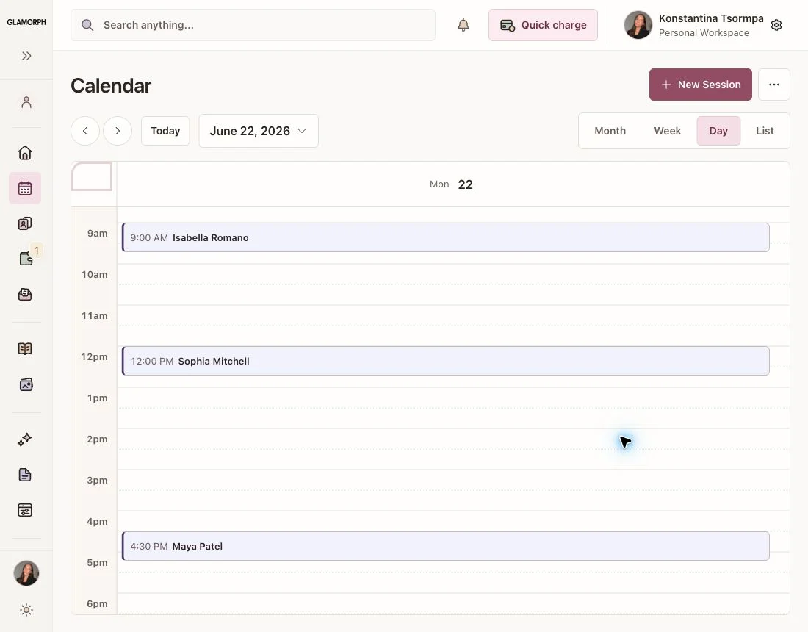Select the calendar icon in sidebar

pyautogui.click(x=25, y=188)
